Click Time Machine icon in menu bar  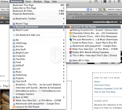110,2
